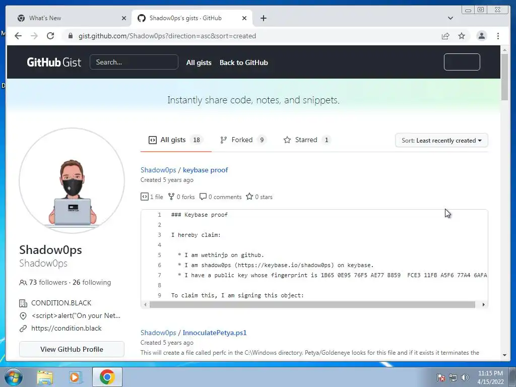Open the Windows Start menu

point(13,377)
